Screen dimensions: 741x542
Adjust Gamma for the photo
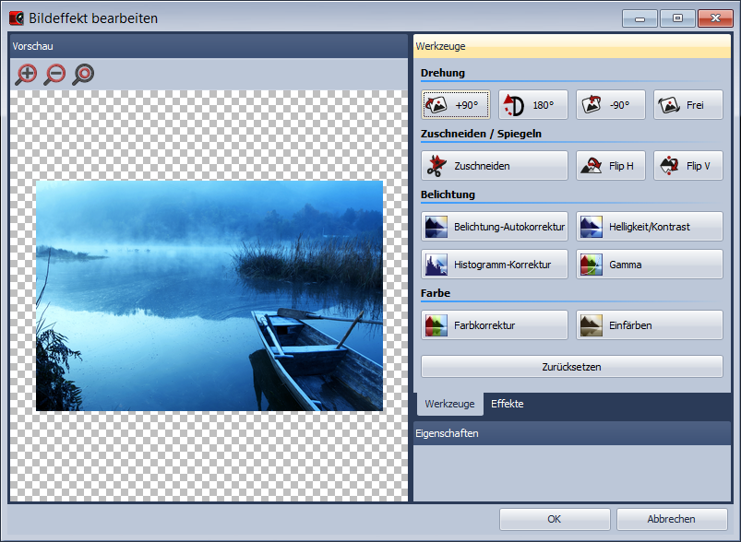[649, 265]
